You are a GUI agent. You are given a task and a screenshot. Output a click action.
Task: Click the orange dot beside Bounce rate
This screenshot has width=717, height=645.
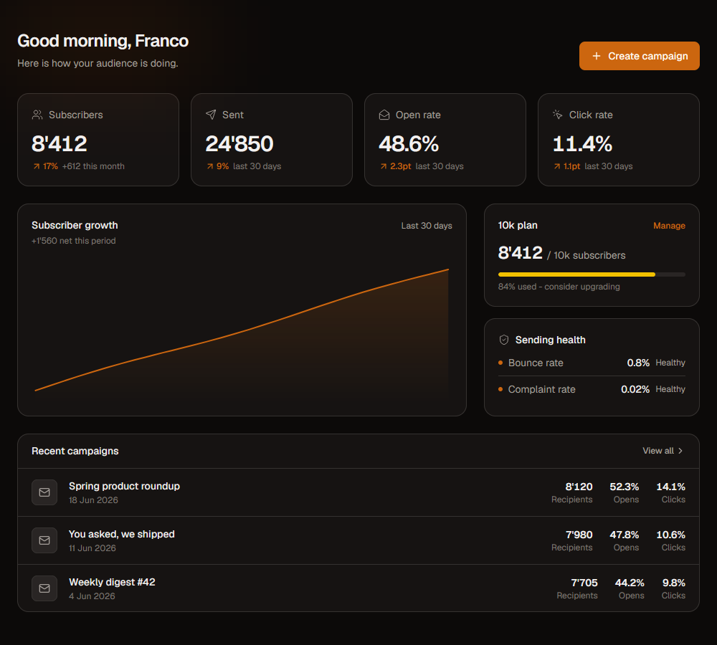[500, 363]
